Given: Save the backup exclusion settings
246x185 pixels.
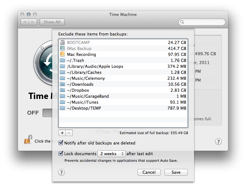Looking at the screenshot, I should pos(176,172).
